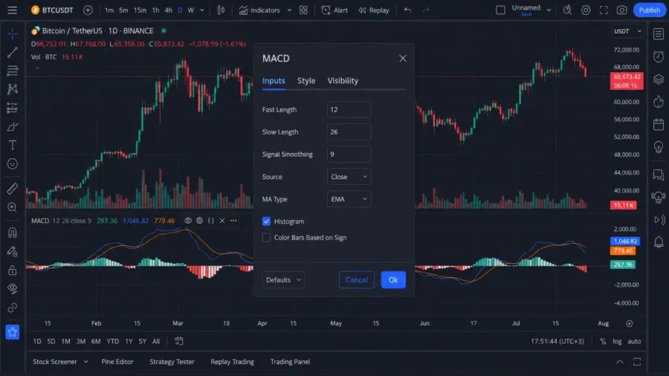Select the Inputs tab

pos(274,80)
